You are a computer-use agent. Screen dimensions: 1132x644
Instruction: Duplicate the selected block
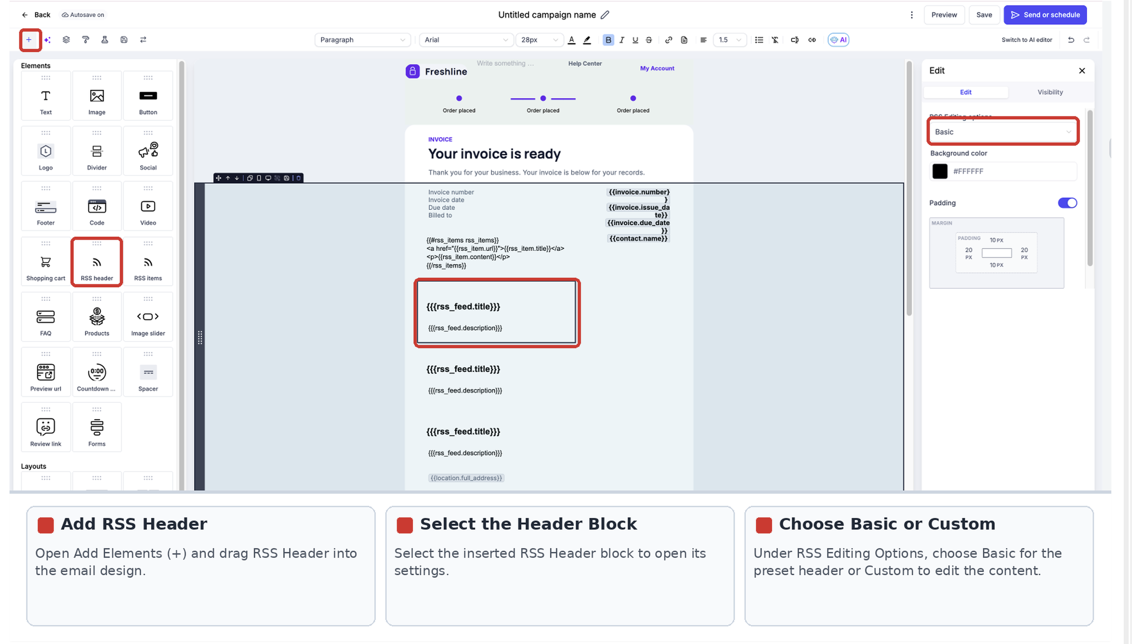click(x=250, y=178)
